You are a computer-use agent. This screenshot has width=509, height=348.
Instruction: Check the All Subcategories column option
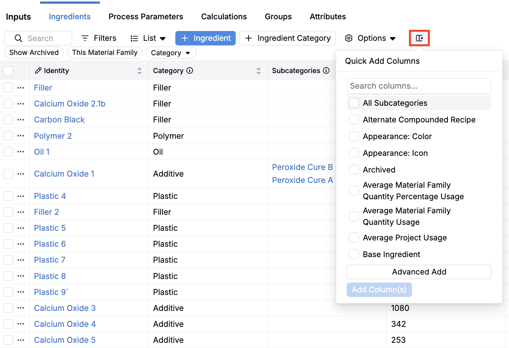click(354, 103)
